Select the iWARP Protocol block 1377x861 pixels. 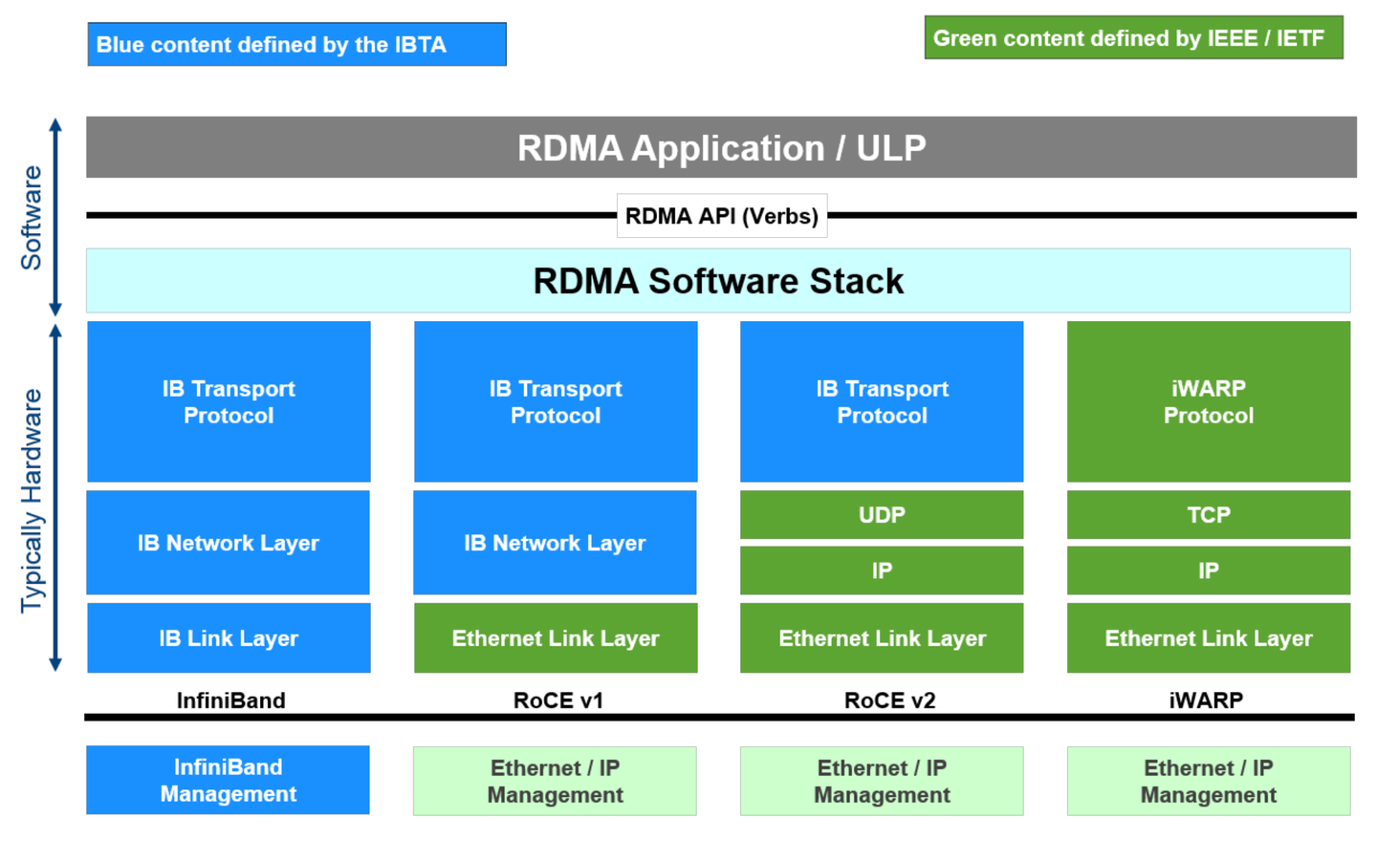[1208, 401]
